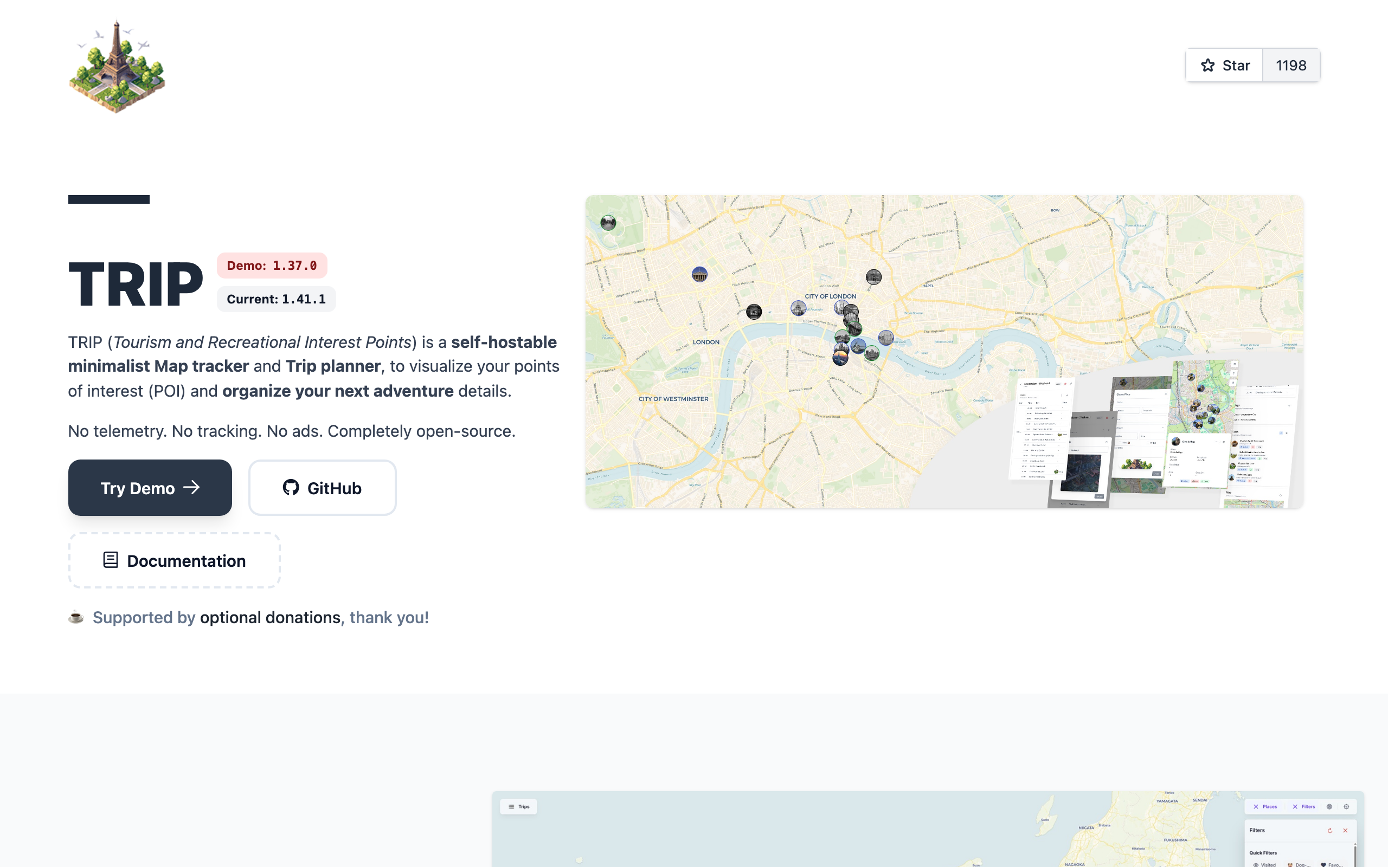Click the coffee cup emoji icon
The height and width of the screenshot is (867, 1388).
pyautogui.click(x=76, y=618)
